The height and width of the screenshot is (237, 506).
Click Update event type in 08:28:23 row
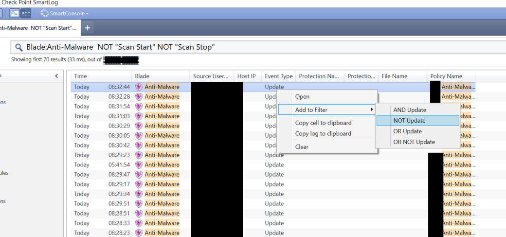[274, 233]
